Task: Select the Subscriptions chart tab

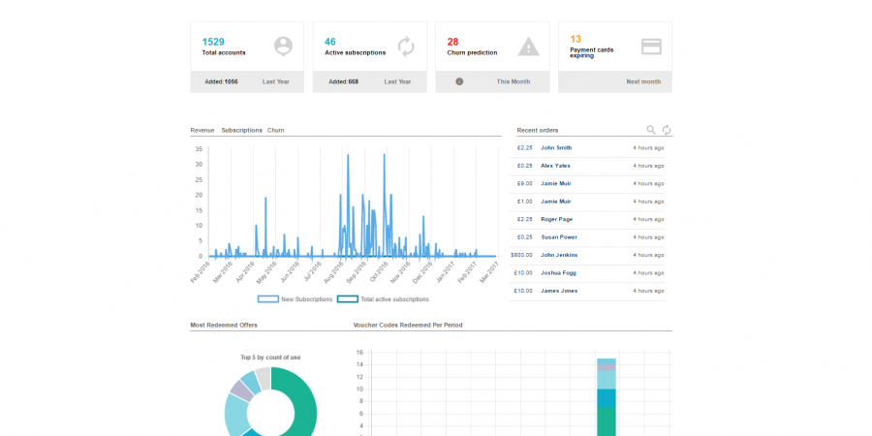Action: 241,130
